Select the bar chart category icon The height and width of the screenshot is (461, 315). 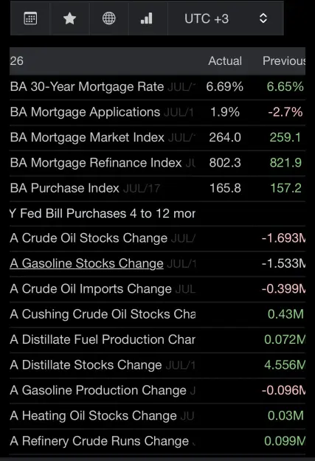pos(147,18)
